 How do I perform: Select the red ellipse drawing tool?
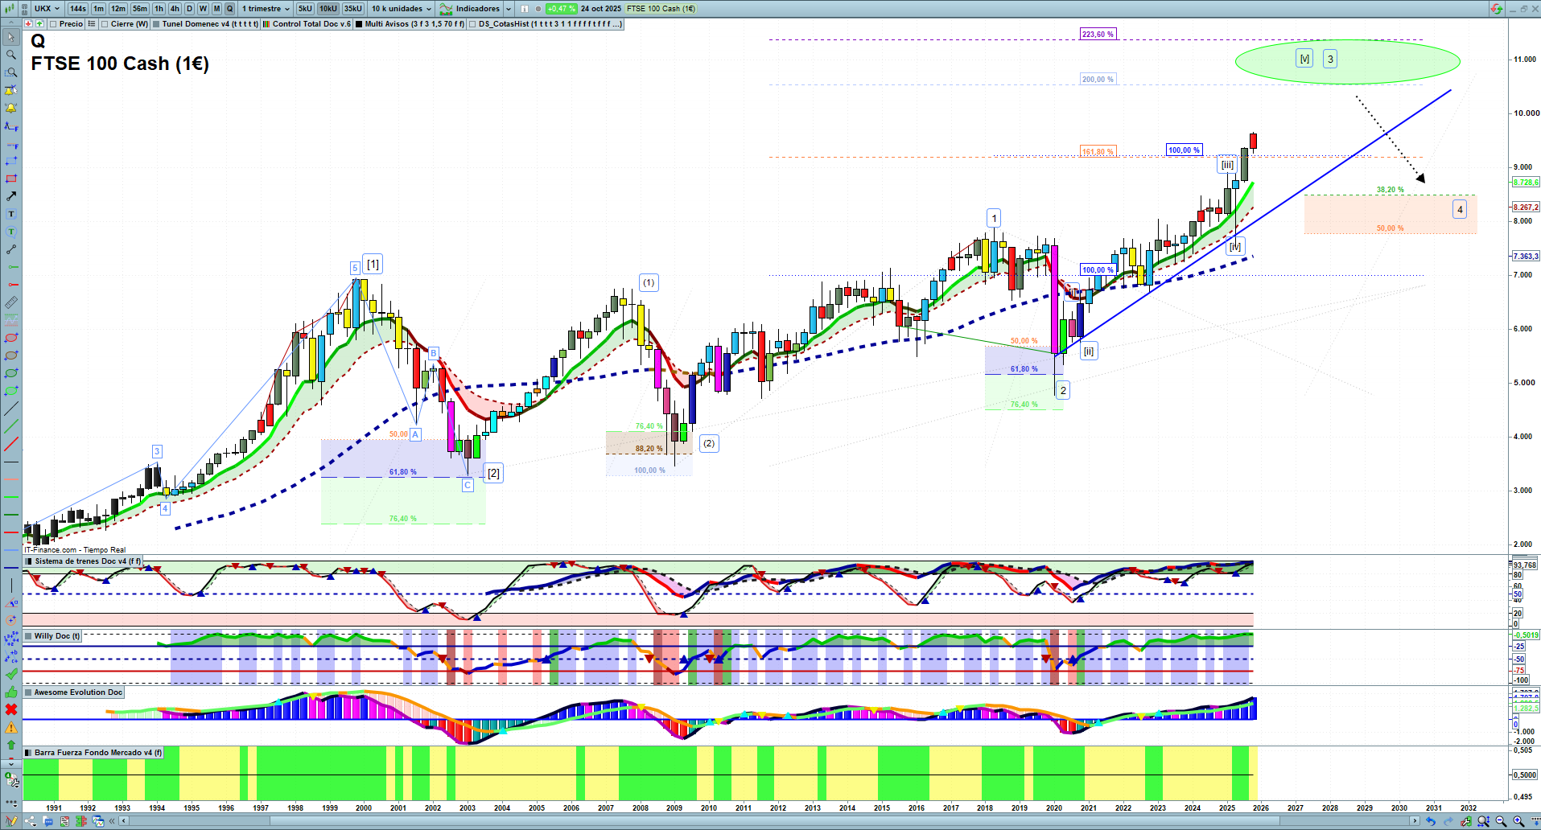11,338
